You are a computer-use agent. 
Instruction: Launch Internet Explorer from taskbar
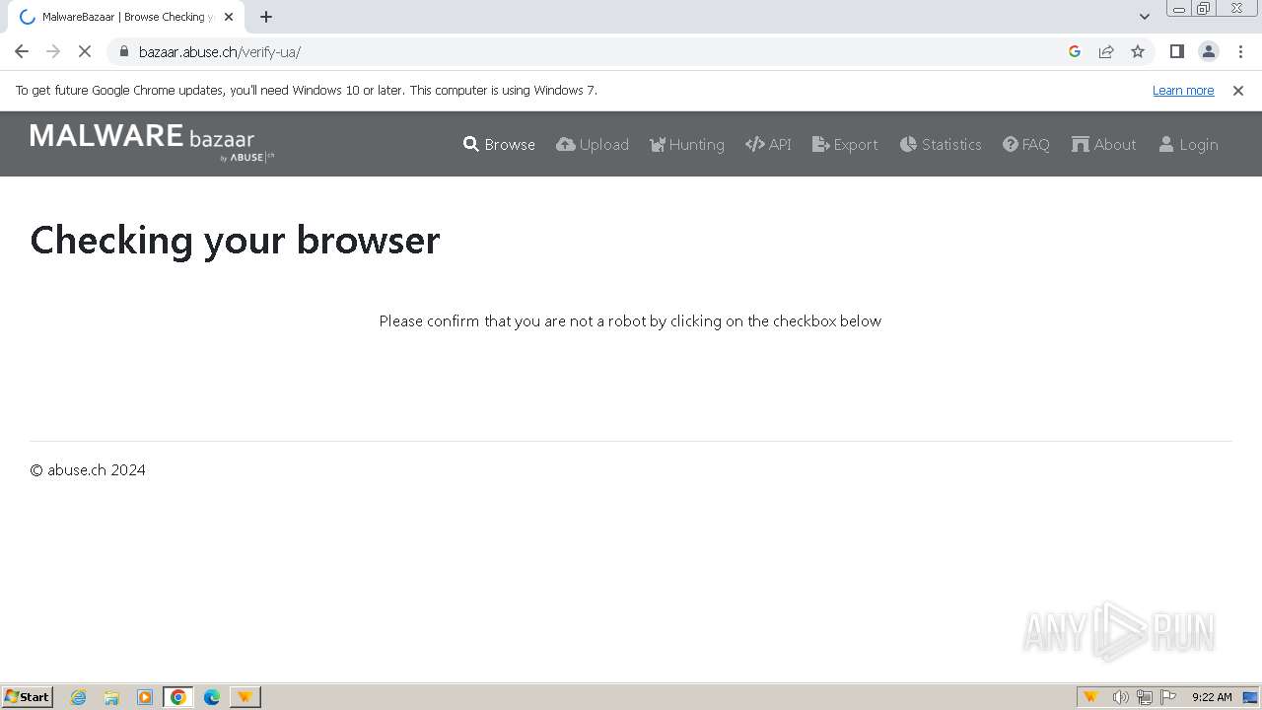tap(78, 697)
